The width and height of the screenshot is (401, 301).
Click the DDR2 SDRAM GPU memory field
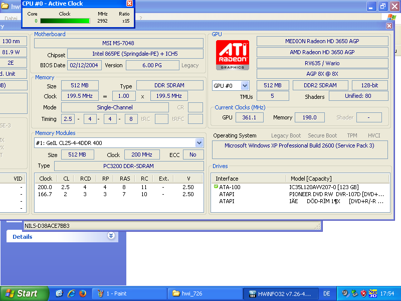point(320,85)
